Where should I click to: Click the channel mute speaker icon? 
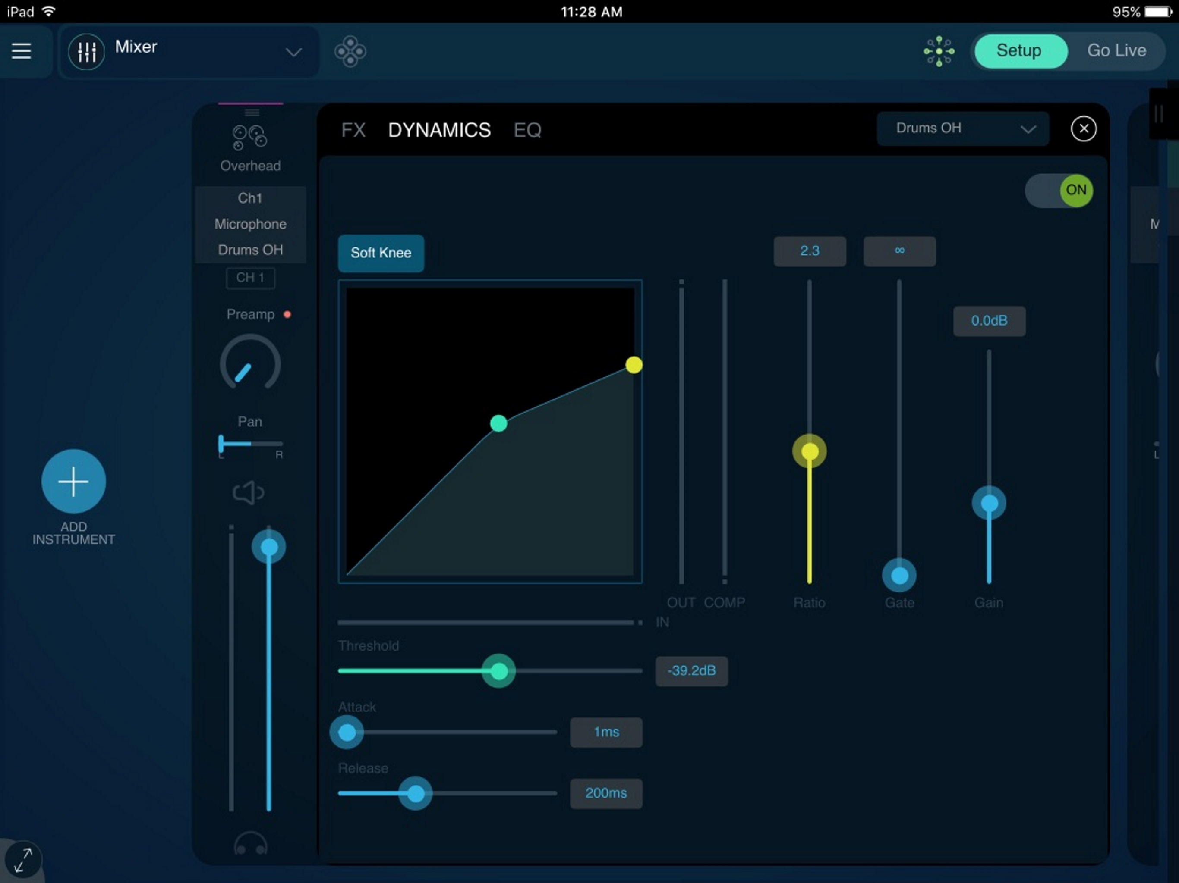248,493
